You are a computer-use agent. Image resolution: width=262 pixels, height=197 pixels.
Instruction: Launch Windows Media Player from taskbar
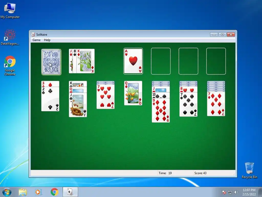tap(38, 192)
